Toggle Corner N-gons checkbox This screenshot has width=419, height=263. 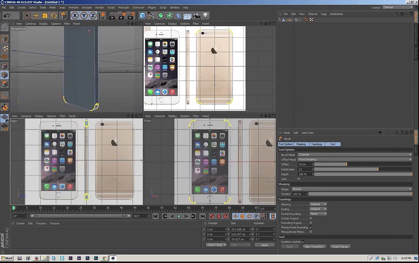coord(311,218)
